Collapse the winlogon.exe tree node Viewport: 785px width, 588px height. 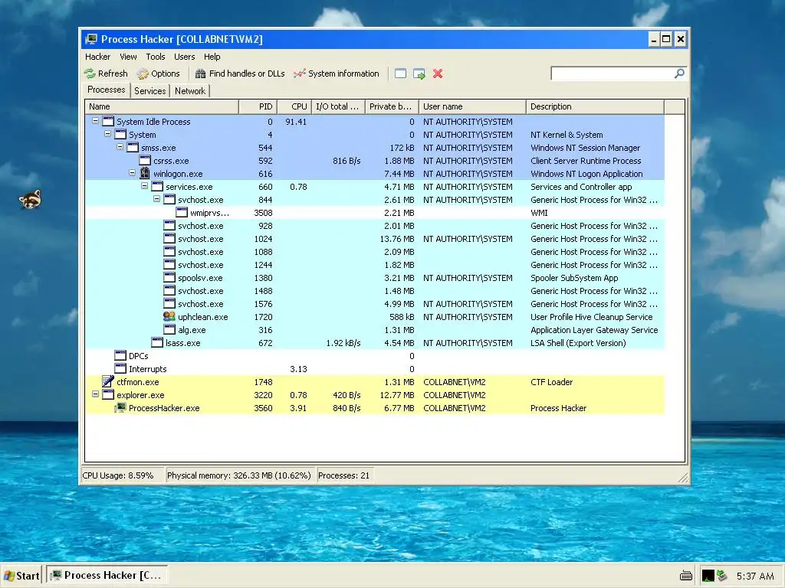pyautogui.click(x=132, y=173)
